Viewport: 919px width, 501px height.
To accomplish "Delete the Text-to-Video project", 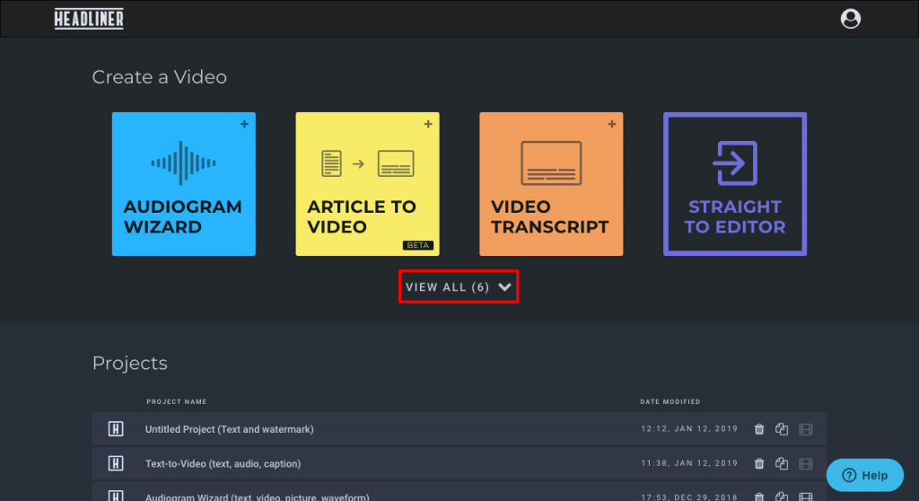I will tap(759, 463).
